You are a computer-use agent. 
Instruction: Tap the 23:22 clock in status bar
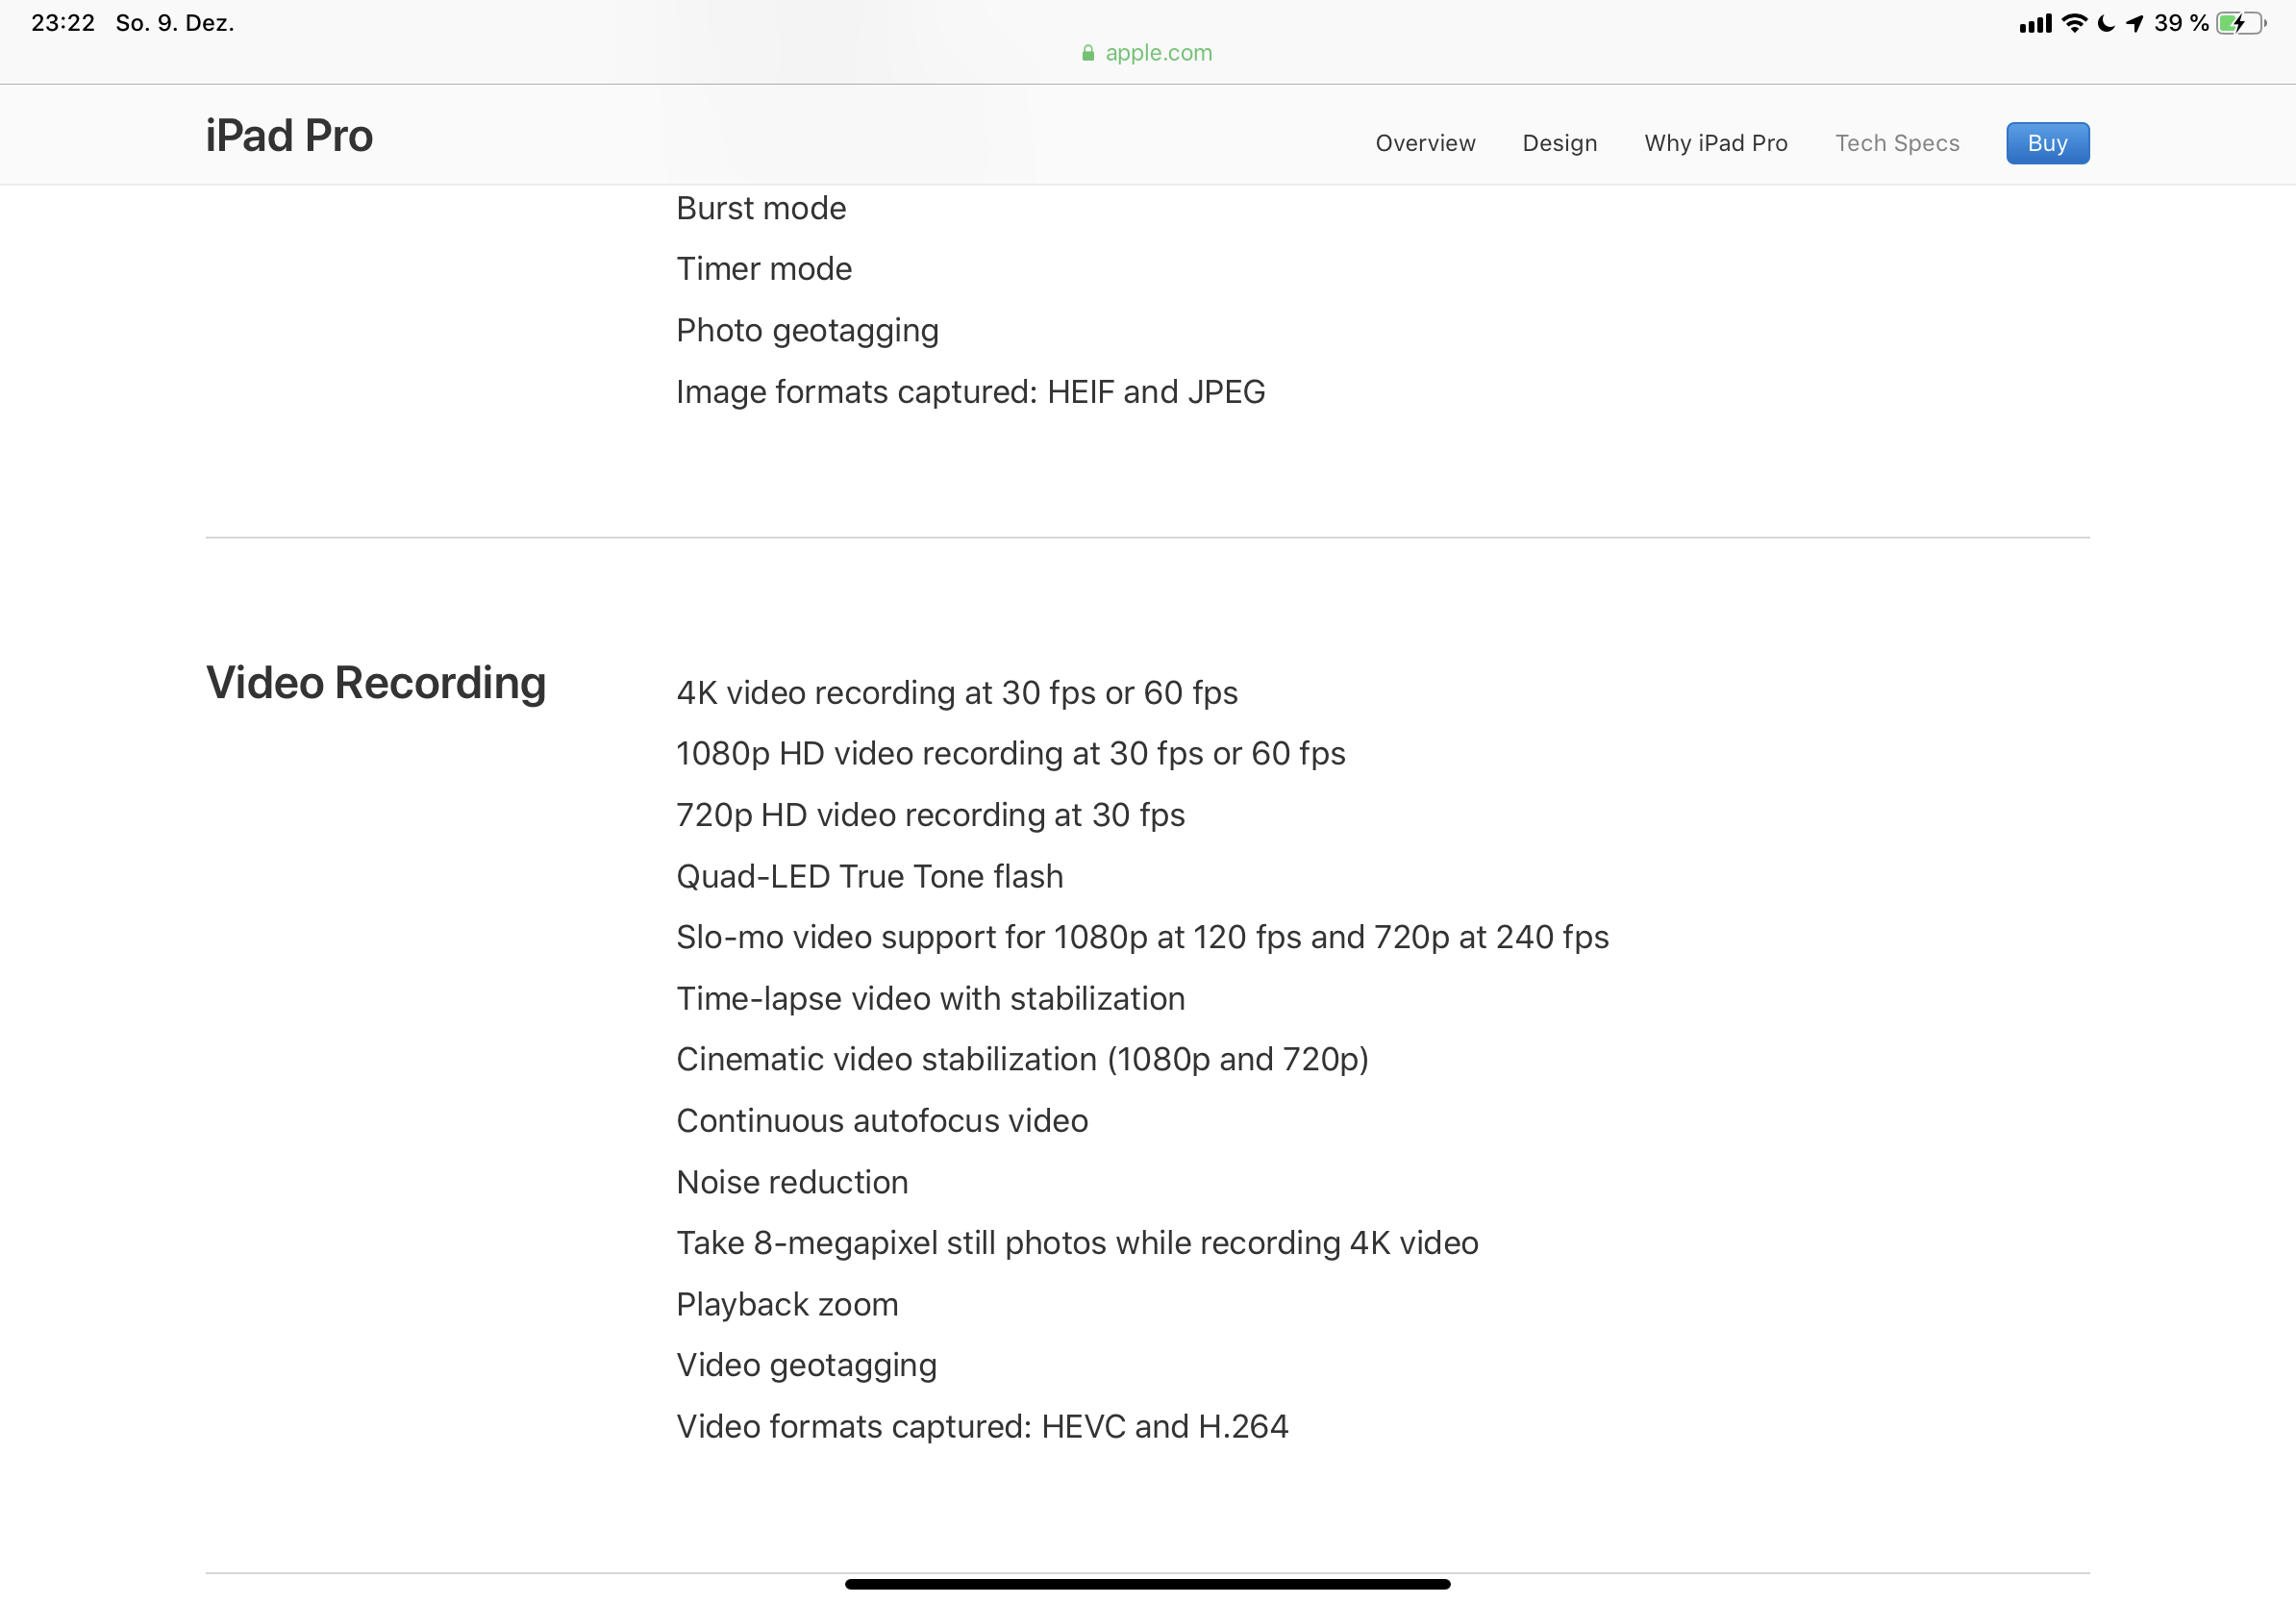(x=63, y=23)
